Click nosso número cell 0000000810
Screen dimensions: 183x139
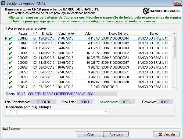click(x=119, y=87)
